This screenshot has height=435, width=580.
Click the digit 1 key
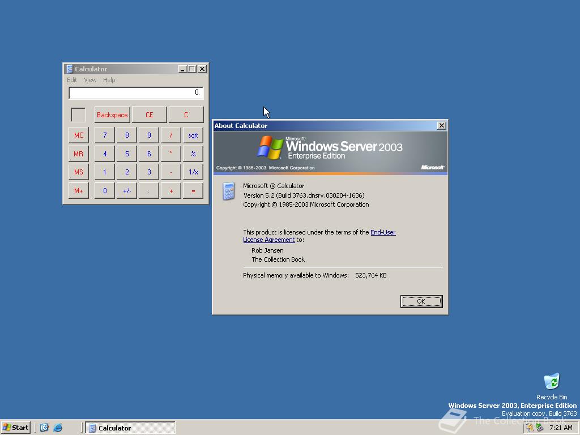pos(105,172)
